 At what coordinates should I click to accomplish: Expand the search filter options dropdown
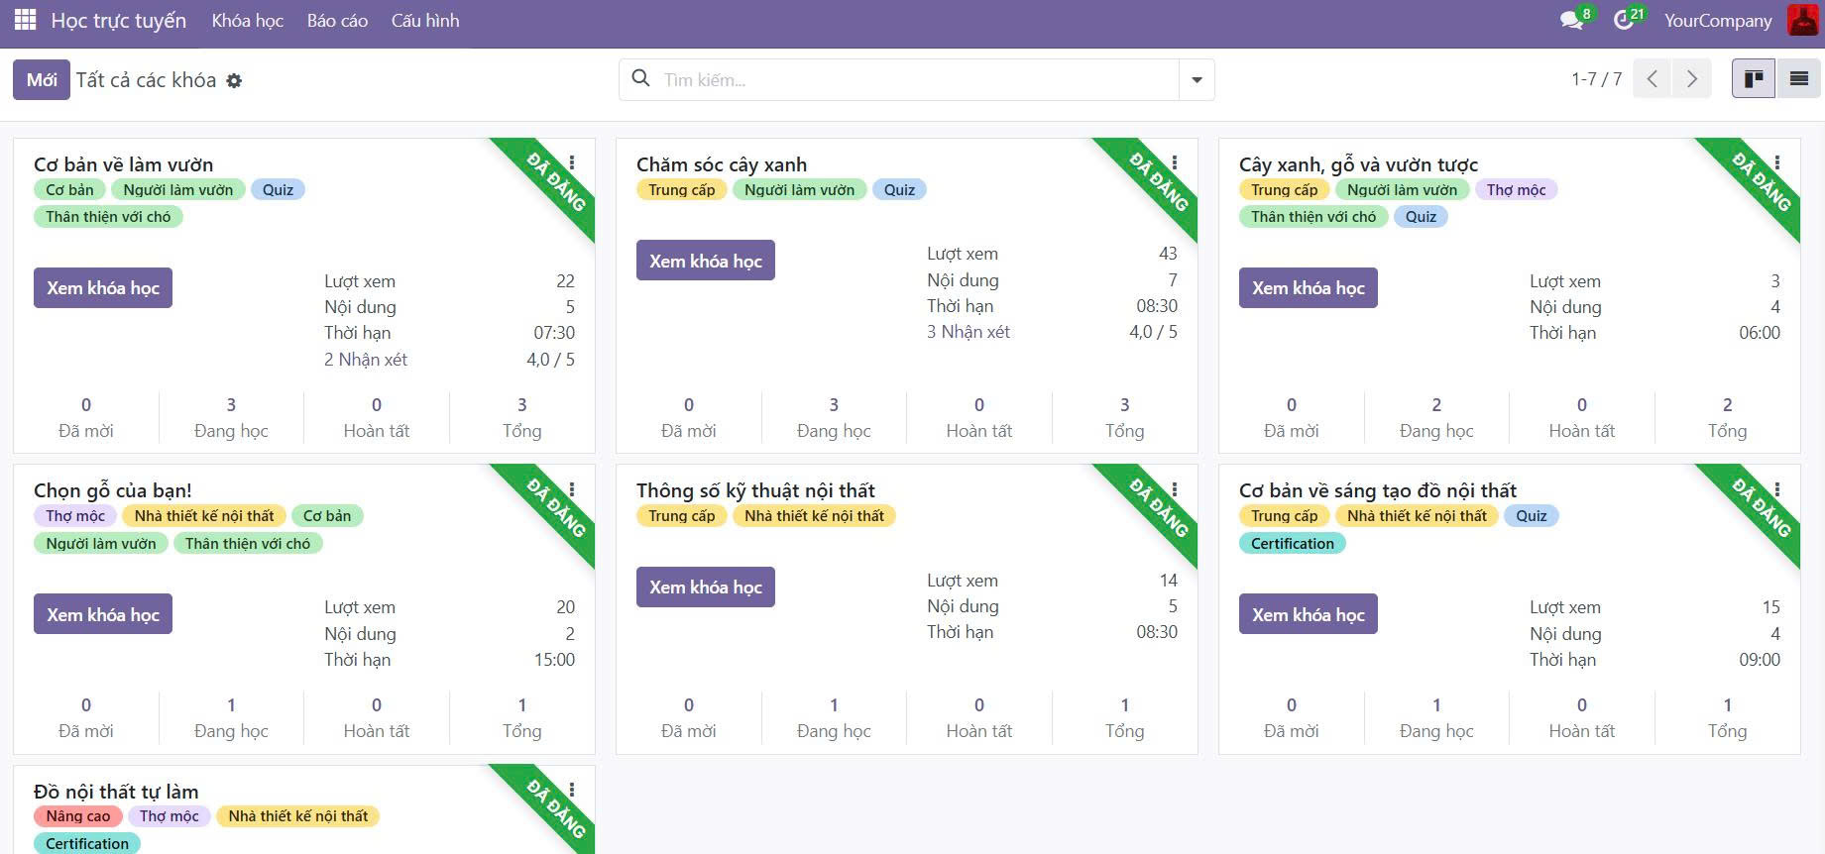[x=1197, y=79]
